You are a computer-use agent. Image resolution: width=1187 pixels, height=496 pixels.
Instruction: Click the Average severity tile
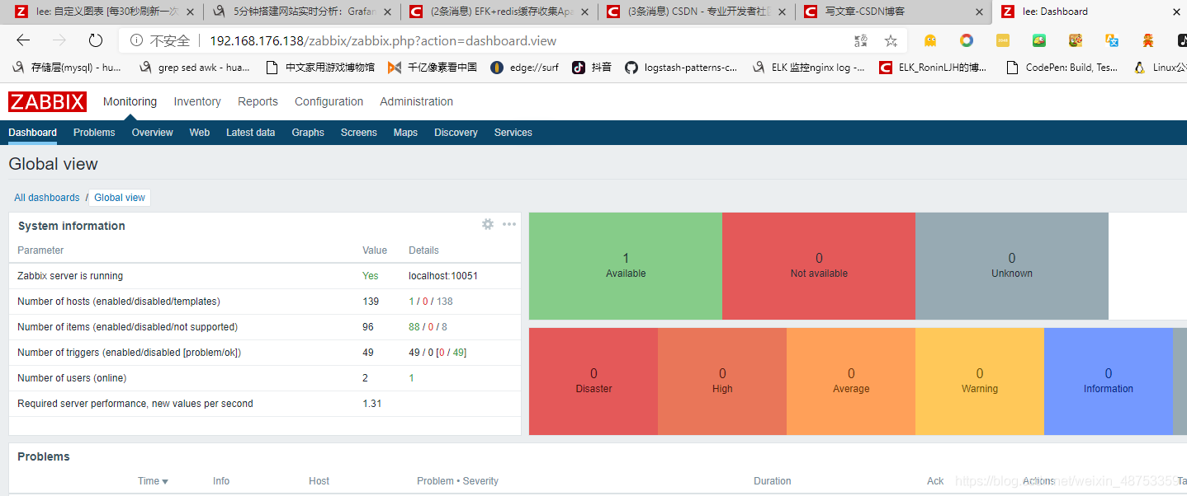(x=851, y=381)
